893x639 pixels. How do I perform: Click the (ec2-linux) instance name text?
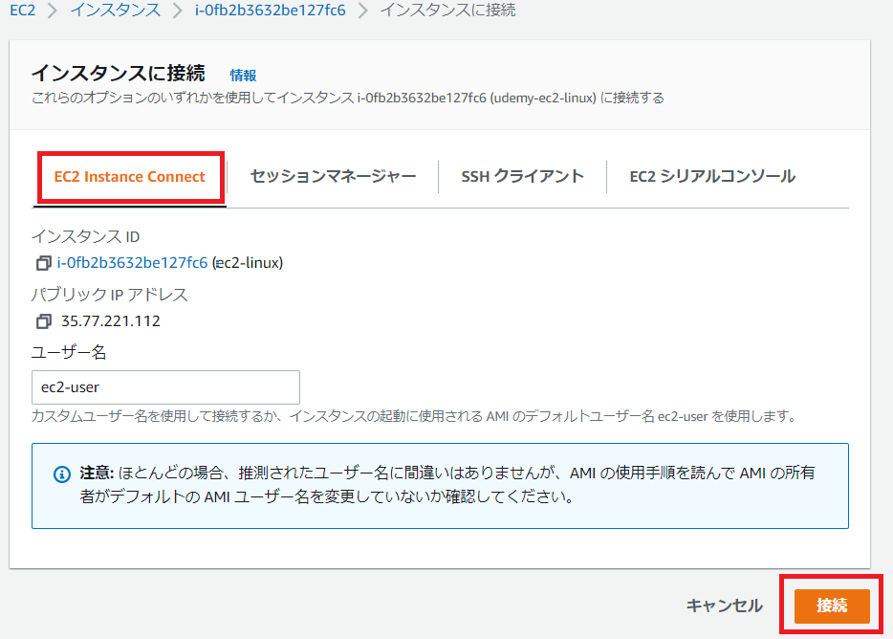click(248, 263)
